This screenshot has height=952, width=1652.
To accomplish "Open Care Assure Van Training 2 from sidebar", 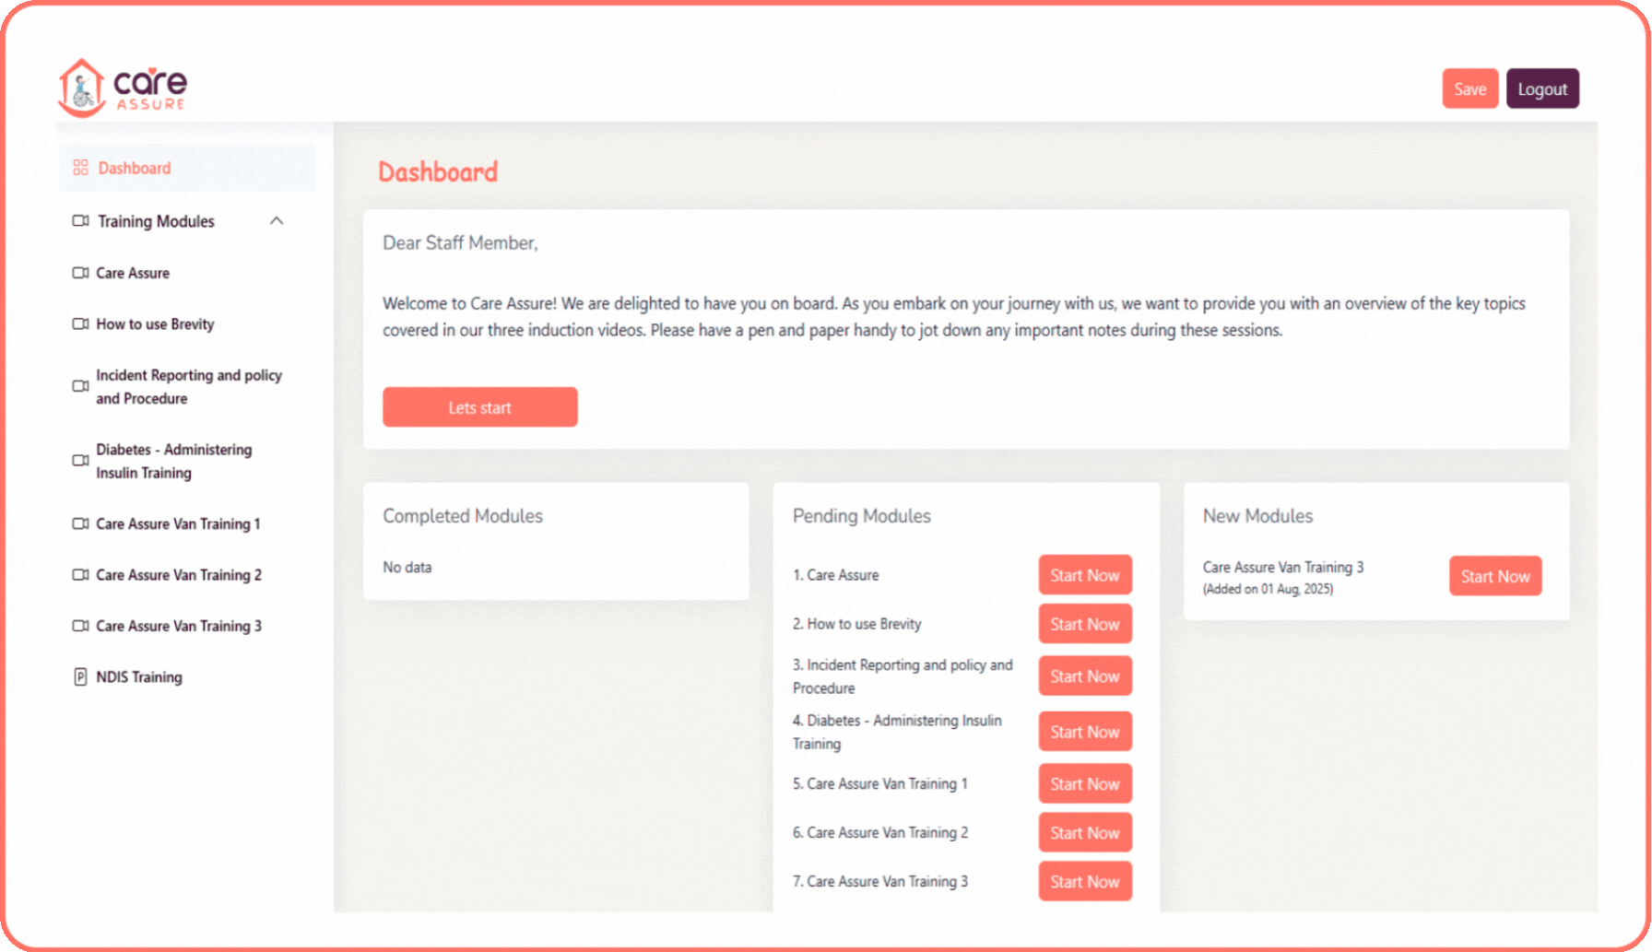I will [178, 574].
